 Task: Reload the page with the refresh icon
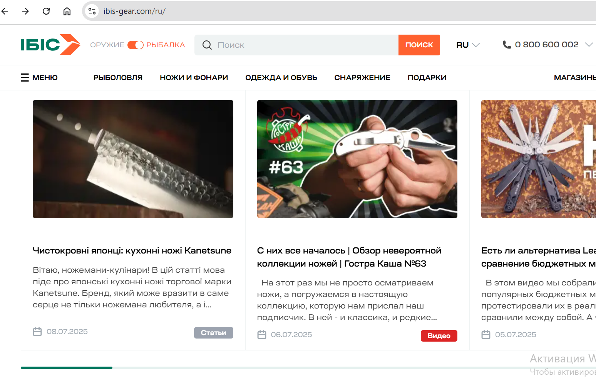tap(46, 11)
